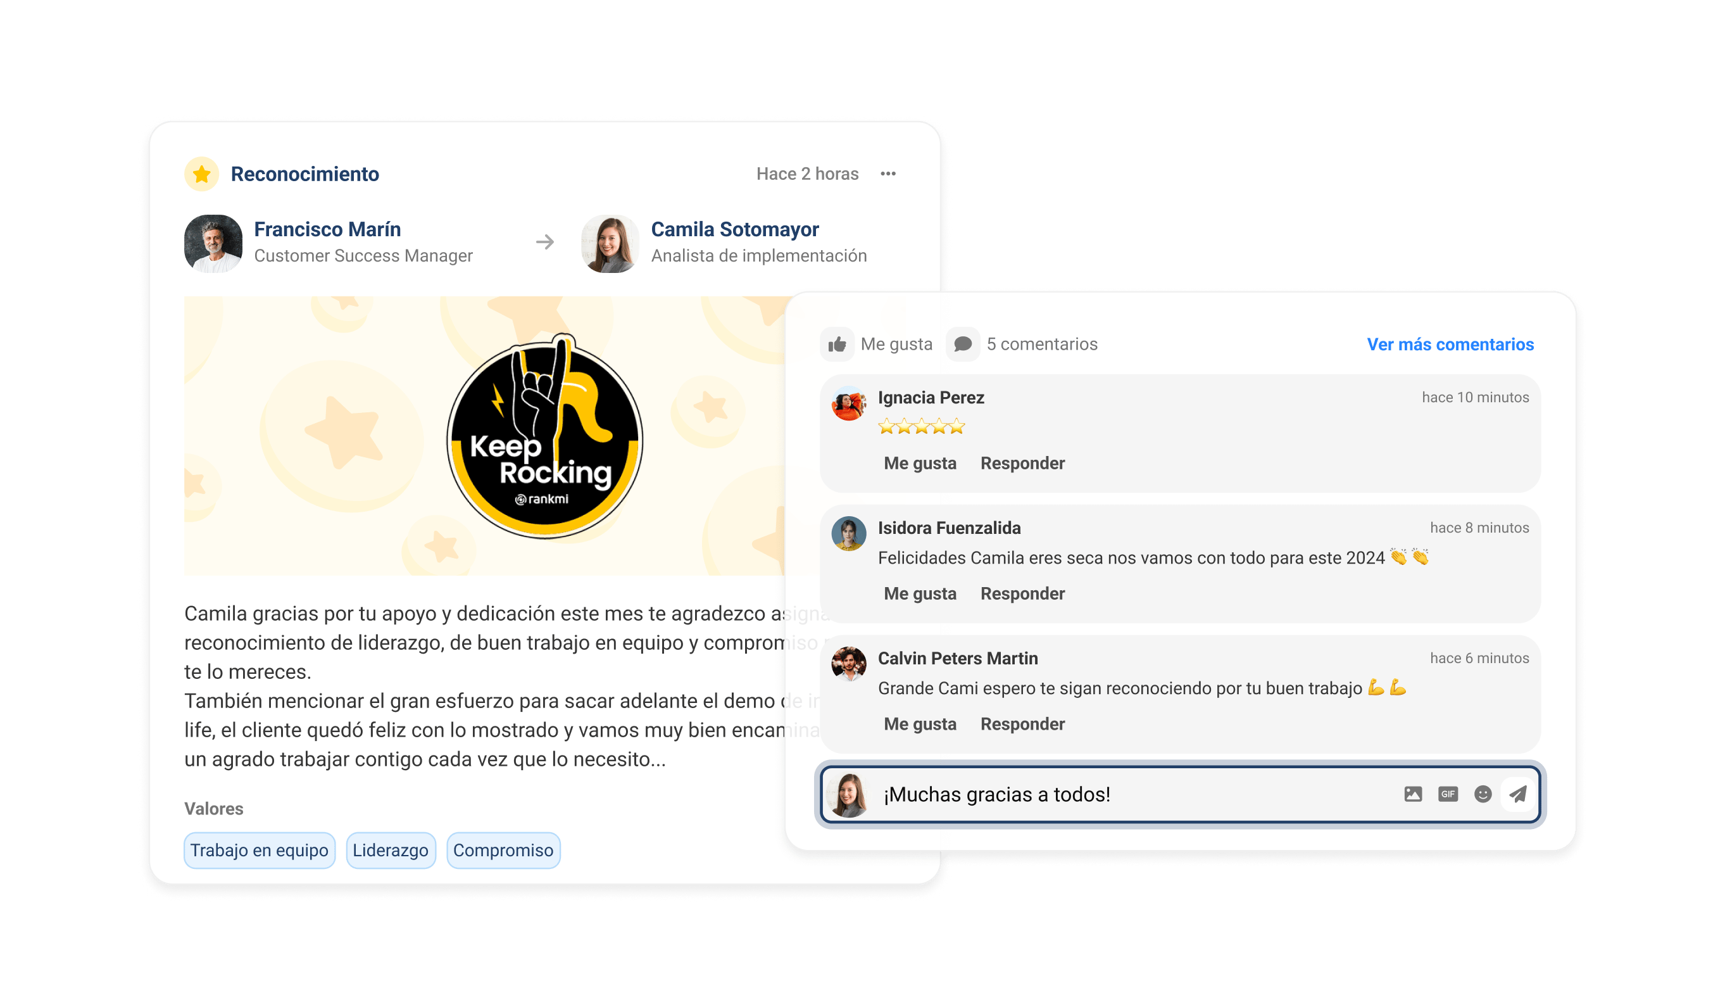Select the Trabajo en equipo value tag
This screenshot has width=1725, height=1007.
pos(260,849)
